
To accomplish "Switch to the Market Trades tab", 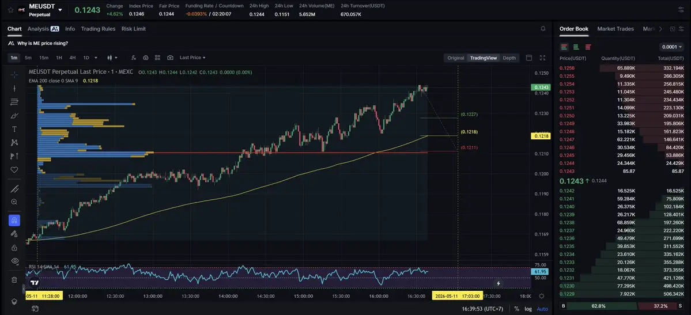I will (x=615, y=29).
